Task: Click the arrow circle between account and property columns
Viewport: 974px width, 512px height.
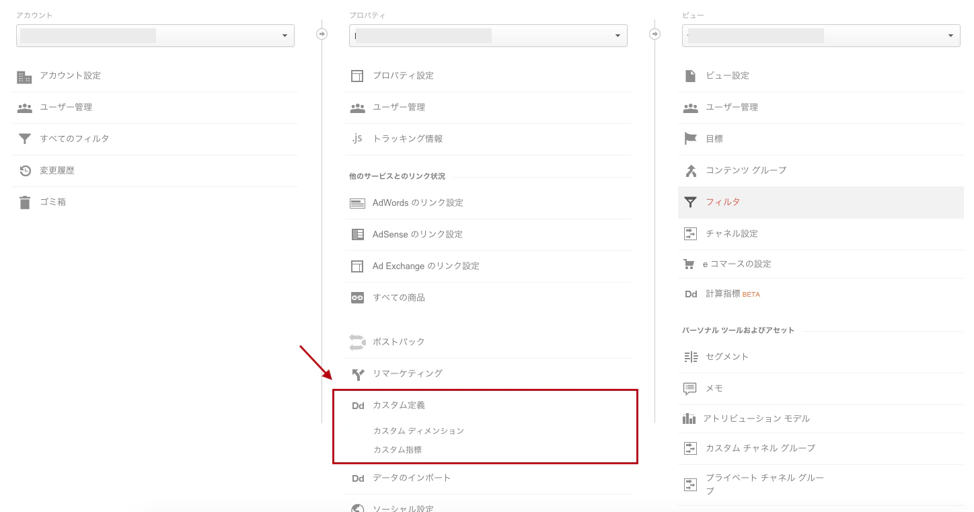Action: coord(322,34)
